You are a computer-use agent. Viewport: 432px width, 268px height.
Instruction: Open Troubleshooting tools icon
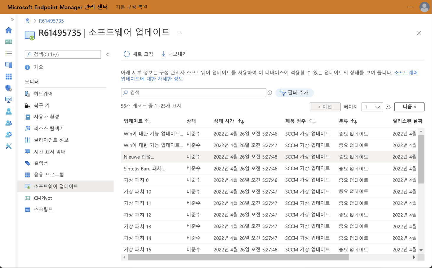click(x=9, y=146)
